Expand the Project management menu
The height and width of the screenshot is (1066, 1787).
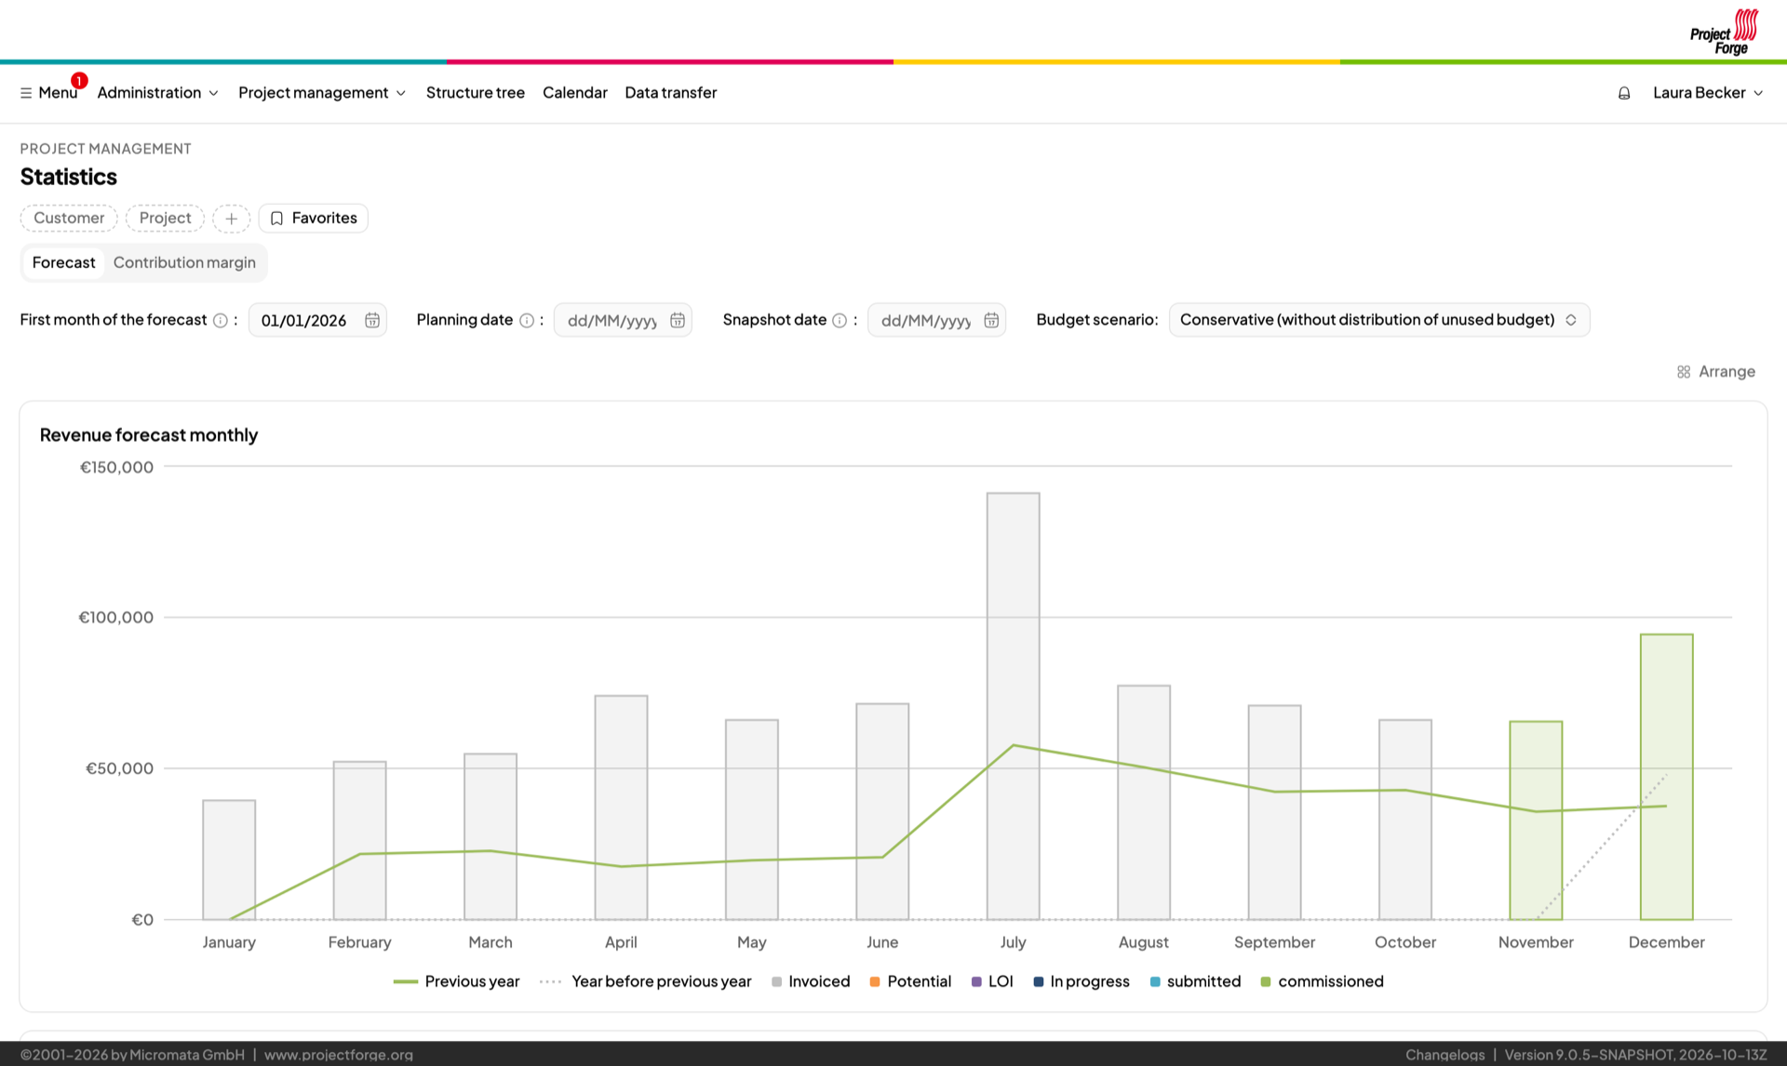[322, 93]
